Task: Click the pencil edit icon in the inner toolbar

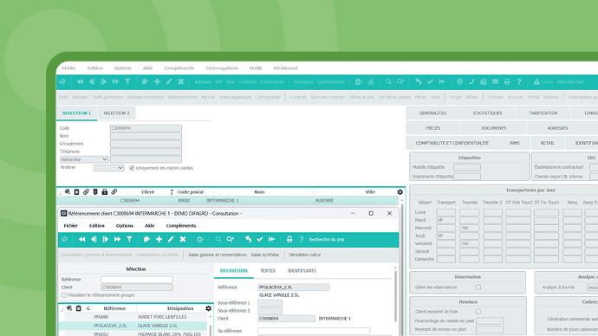Action: pyautogui.click(x=171, y=239)
